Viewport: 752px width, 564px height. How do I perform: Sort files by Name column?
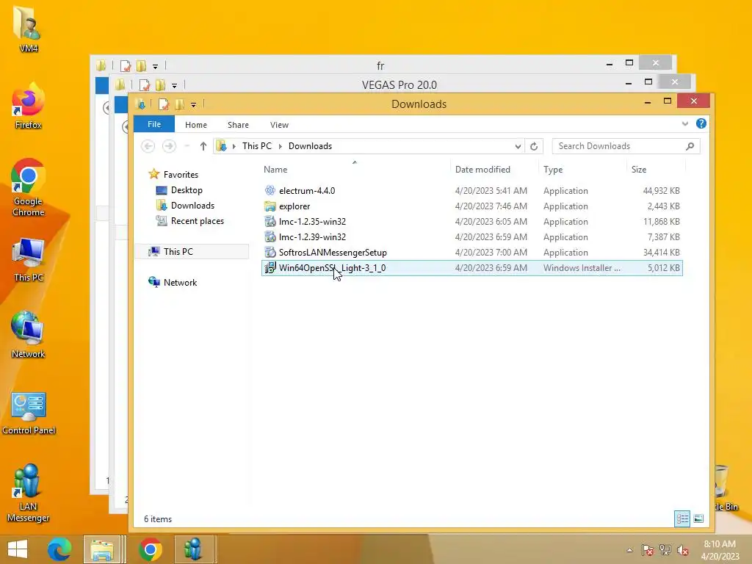[356, 170]
